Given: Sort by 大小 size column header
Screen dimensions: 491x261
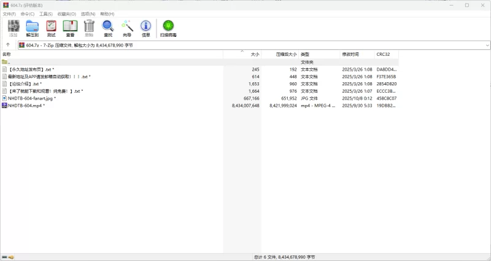Looking at the screenshot, I should coord(255,54).
